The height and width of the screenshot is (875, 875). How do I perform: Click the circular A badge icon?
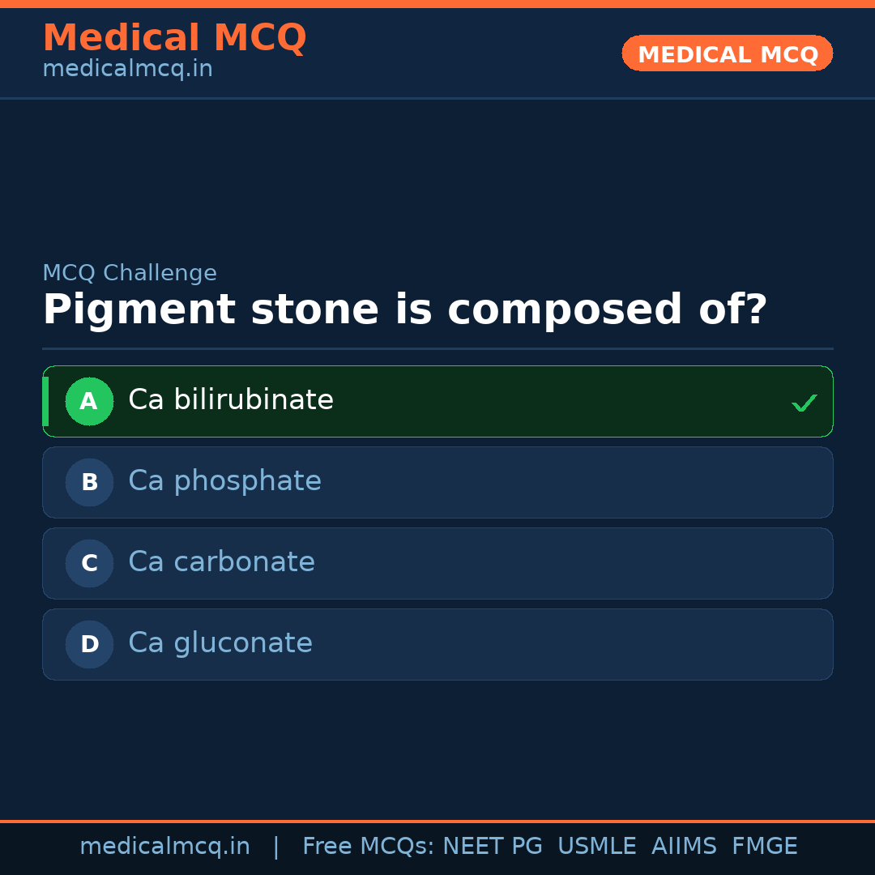tap(89, 401)
